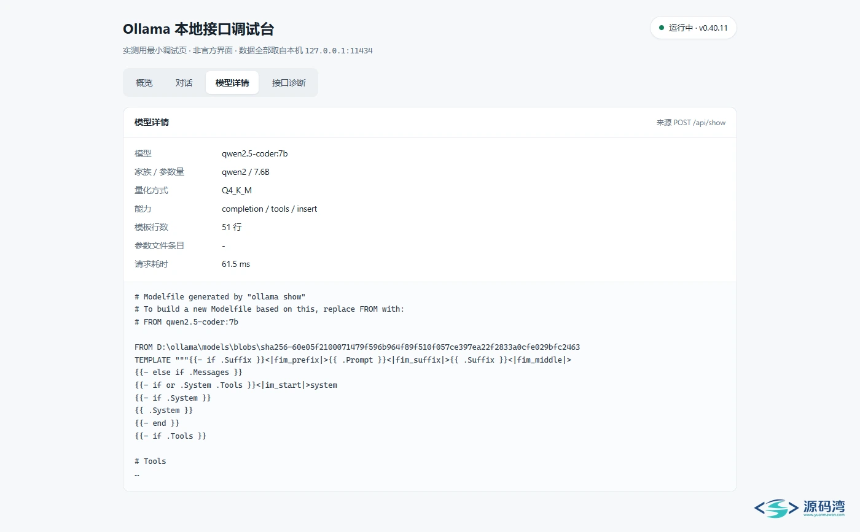Click the 量化方式 field label

pos(151,190)
